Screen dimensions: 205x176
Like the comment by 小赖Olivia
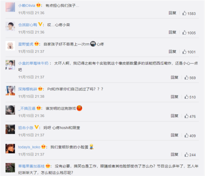[184, 13]
